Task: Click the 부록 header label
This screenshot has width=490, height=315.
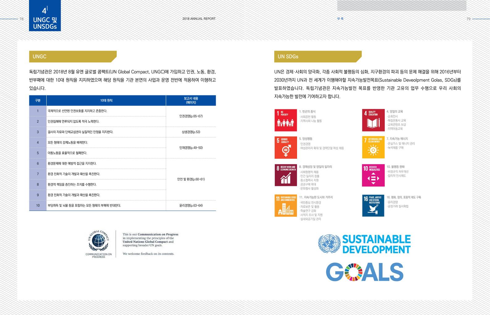Action: pyautogui.click(x=340, y=19)
